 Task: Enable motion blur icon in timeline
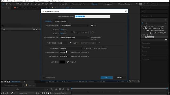point(63,89)
